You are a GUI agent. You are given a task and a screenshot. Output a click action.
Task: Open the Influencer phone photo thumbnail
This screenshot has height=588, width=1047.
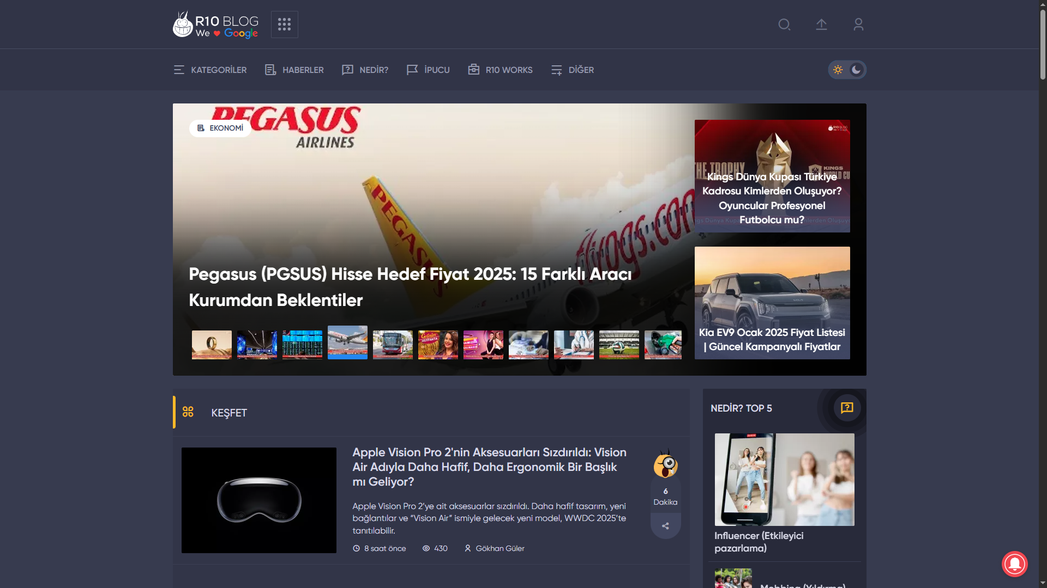click(x=785, y=480)
